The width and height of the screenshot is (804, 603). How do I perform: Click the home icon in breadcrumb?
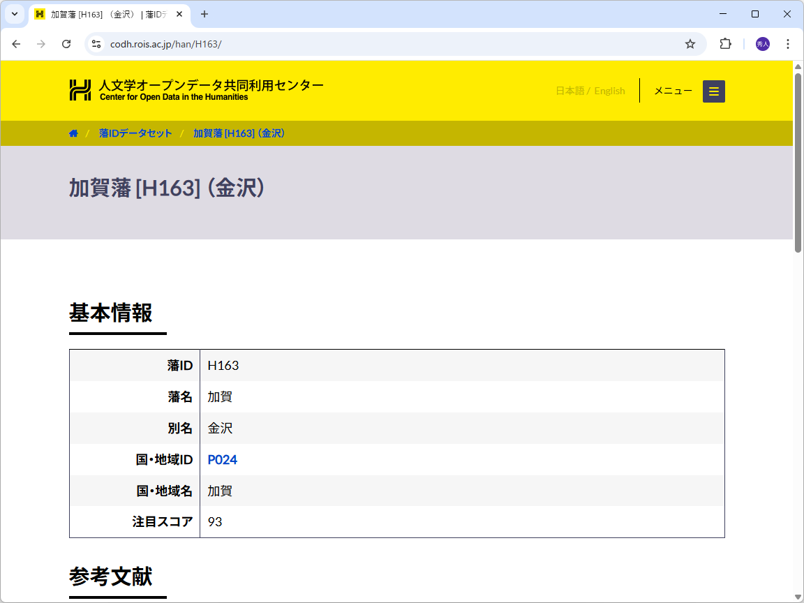(x=73, y=133)
